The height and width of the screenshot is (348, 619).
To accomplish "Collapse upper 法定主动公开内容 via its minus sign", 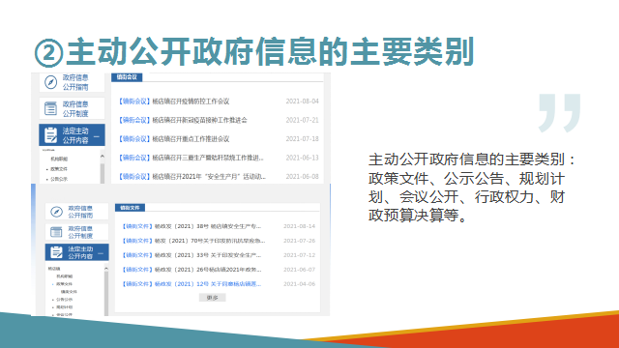I will [x=97, y=136].
